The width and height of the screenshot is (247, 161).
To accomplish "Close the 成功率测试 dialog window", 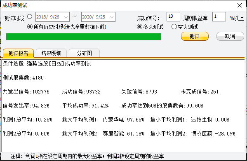I will pos(240,5).
